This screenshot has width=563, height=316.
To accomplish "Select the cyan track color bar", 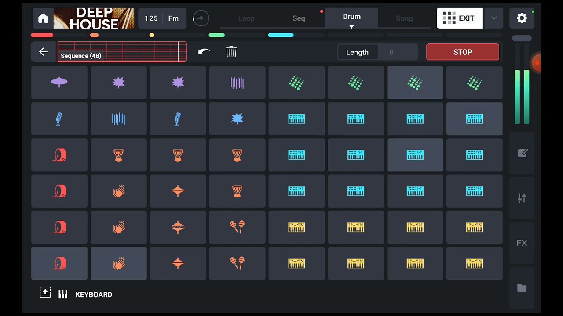I will pyautogui.click(x=281, y=35).
